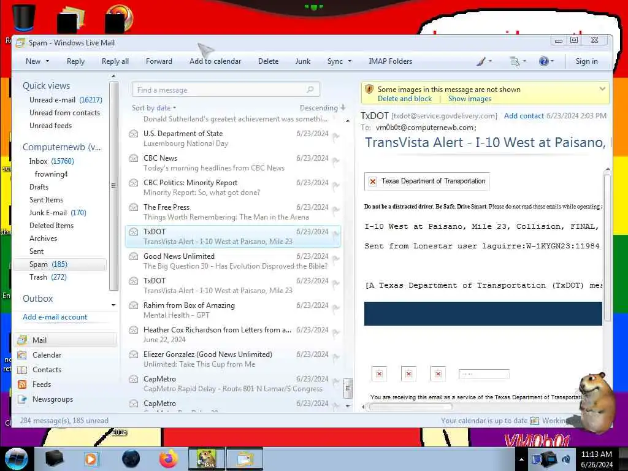This screenshot has width=628, height=471.
Task: Click the Reply toolbar button
Action: pos(75,61)
